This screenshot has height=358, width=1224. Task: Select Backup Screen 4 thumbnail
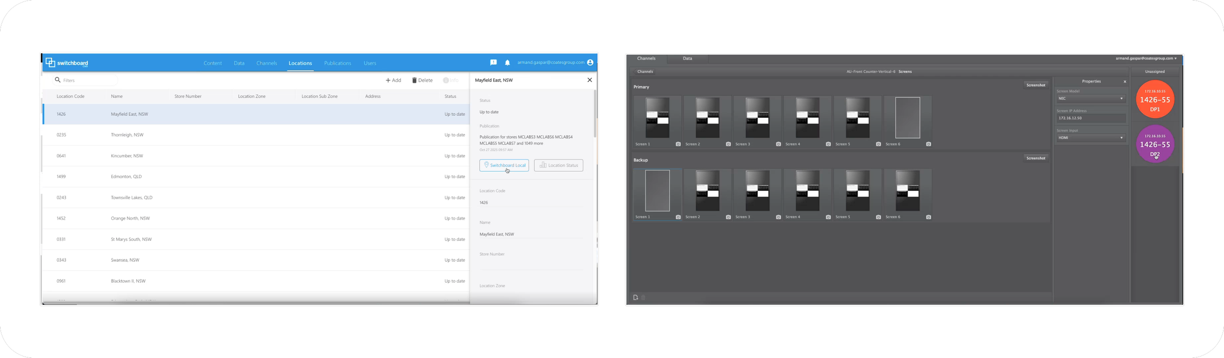807,190
